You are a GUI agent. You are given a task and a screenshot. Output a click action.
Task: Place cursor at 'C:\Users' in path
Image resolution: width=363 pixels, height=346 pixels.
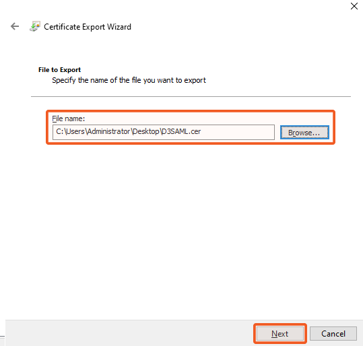[70, 131]
